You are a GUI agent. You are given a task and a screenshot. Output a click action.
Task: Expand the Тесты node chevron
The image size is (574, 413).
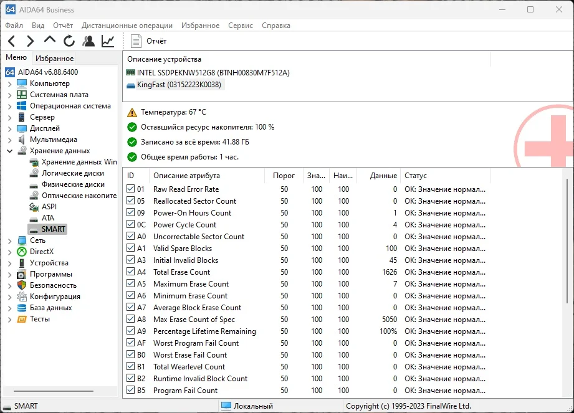coord(10,320)
